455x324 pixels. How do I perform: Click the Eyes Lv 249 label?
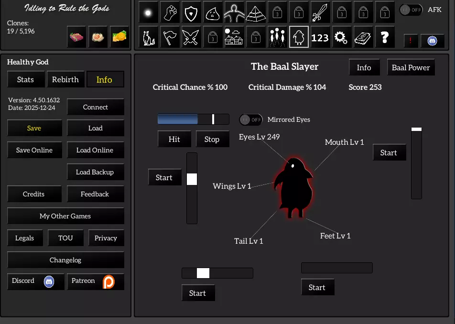(x=259, y=137)
